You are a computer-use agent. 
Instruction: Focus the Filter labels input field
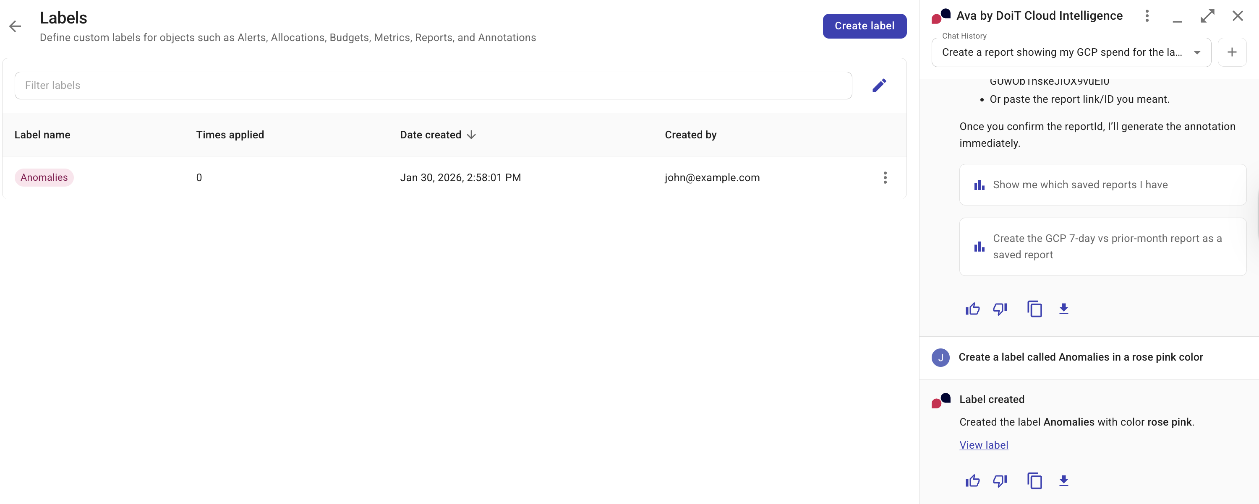tap(433, 86)
